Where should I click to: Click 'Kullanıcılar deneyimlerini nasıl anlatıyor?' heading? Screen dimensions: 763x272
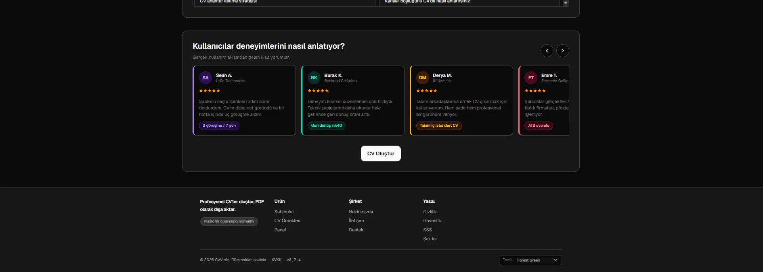pyautogui.click(x=268, y=46)
